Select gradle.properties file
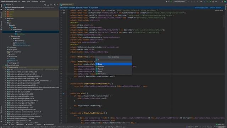This screenshot has height=128, width=227. [x=14, y=52]
